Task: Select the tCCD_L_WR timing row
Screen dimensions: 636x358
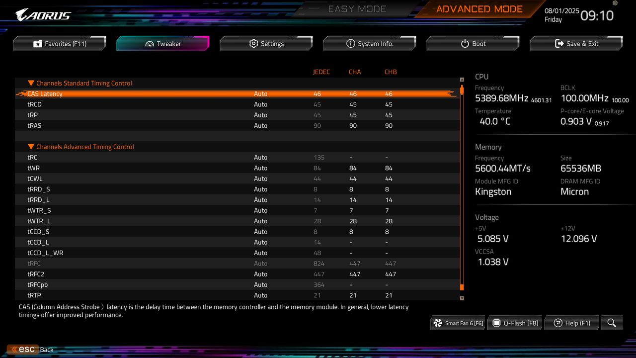Action: [x=238, y=253]
